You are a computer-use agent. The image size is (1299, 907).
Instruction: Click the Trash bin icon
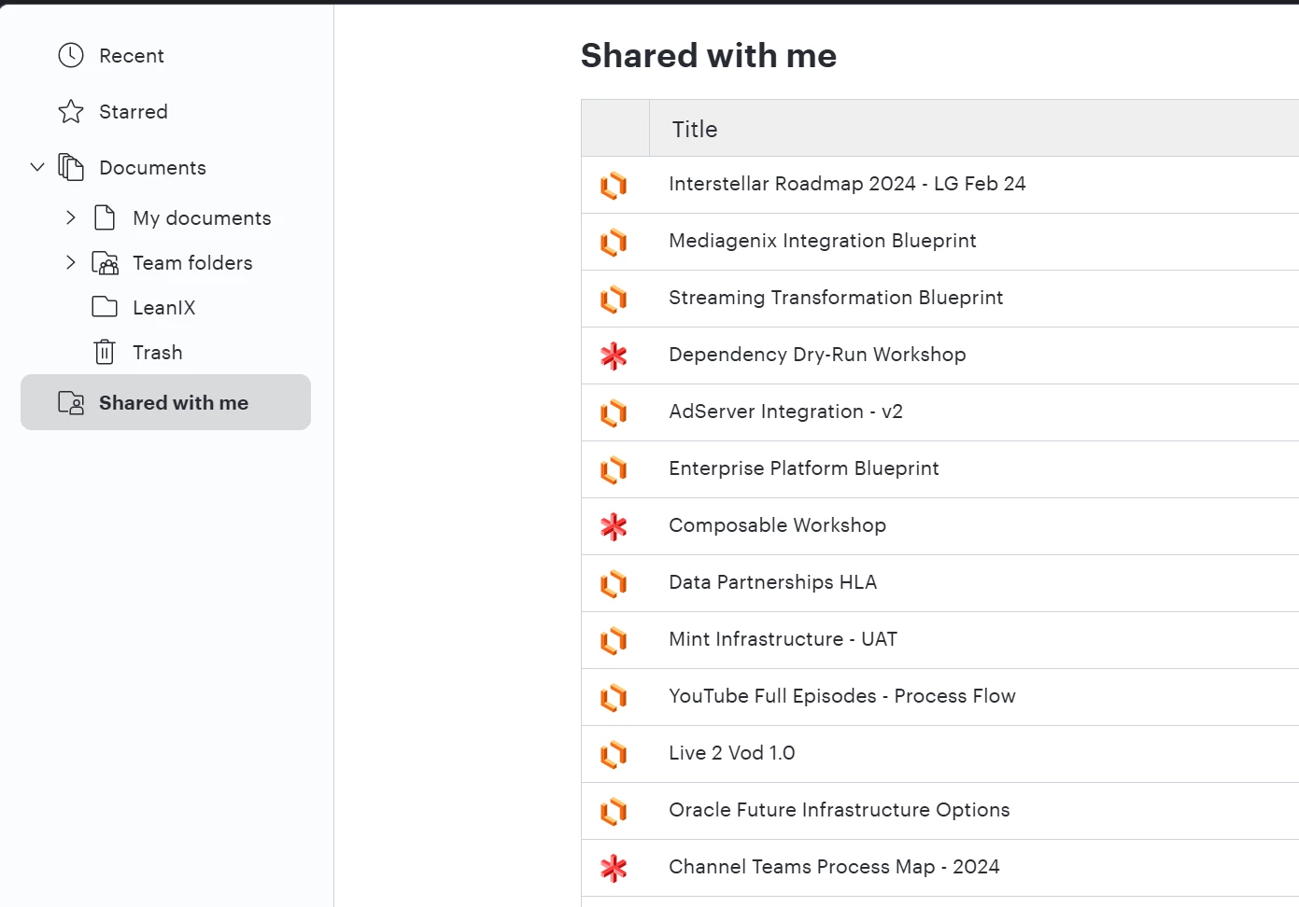pyautogui.click(x=105, y=353)
